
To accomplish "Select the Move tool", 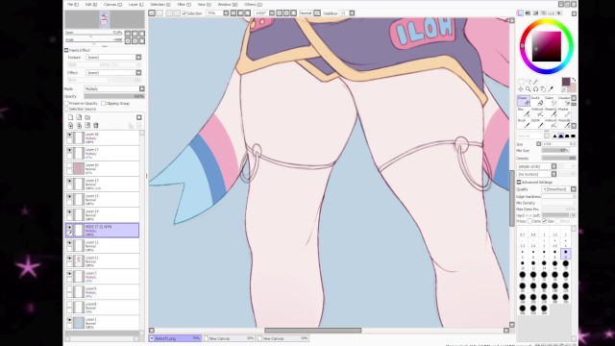I will tap(521, 89).
